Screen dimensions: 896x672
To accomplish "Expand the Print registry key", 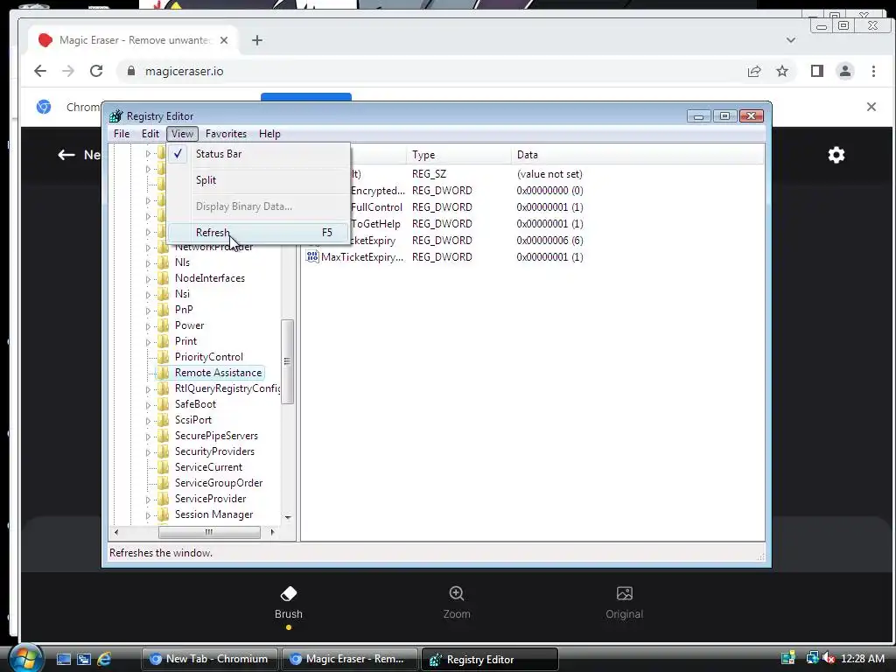I will pyautogui.click(x=148, y=342).
